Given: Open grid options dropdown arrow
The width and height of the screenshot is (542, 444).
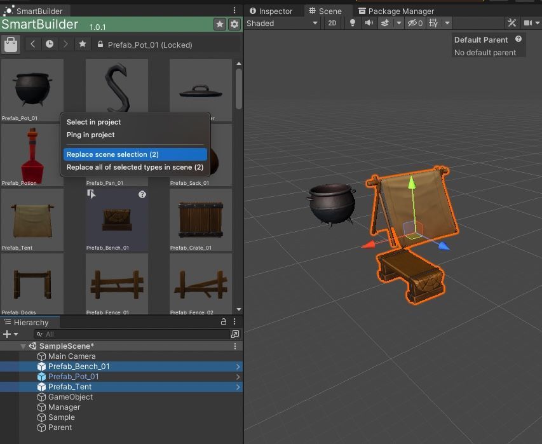Looking at the screenshot, I should [447, 23].
